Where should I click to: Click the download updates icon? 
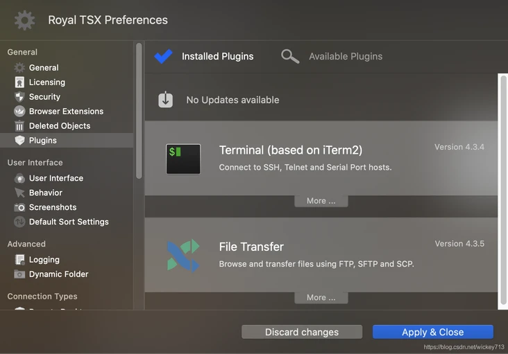point(166,99)
